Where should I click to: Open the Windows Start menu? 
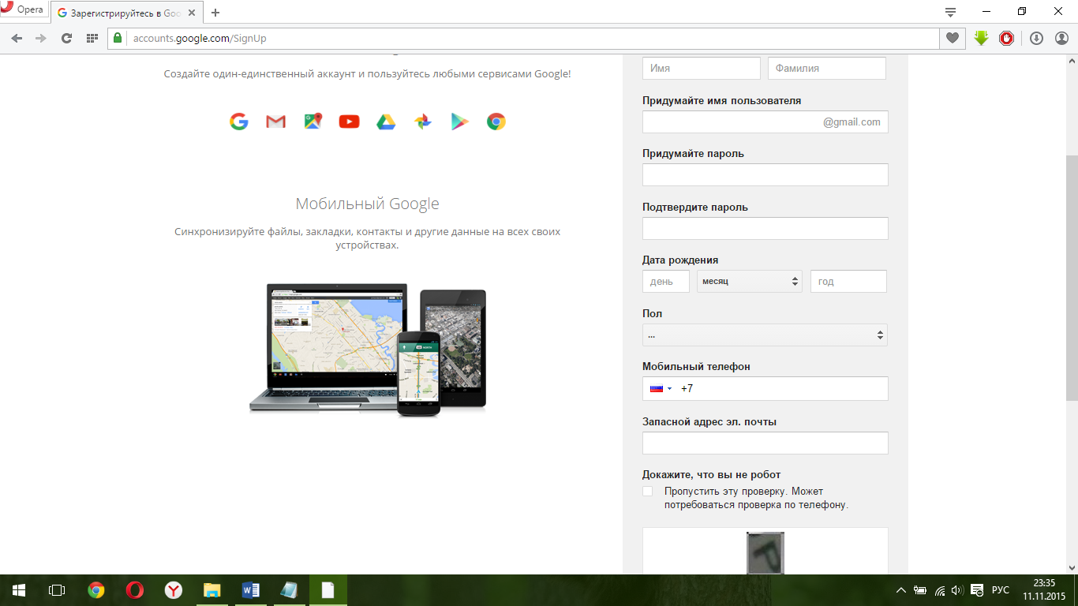click(18, 590)
